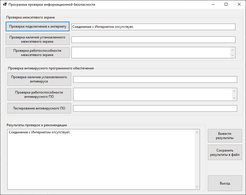This screenshot has width=246, height=195.
Task: Minimize the program window
Action: (213, 4)
